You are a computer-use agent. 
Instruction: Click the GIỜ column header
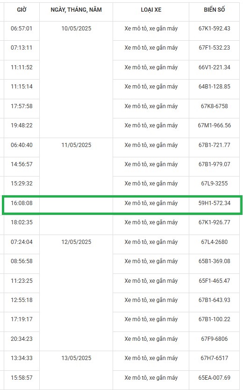tap(21, 10)
